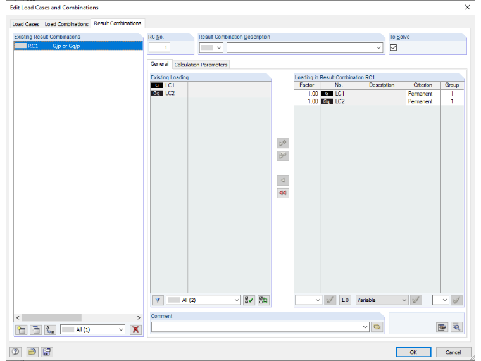Click the Group column header
Viewport: 481px width, 361px height.
click(452, 85)
